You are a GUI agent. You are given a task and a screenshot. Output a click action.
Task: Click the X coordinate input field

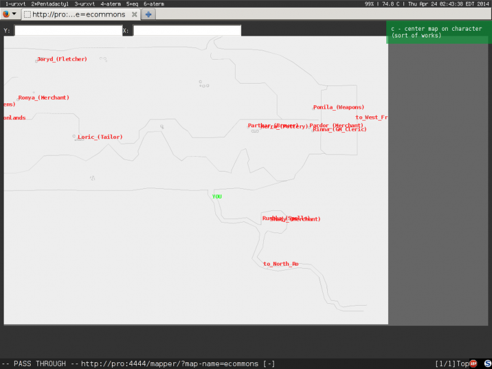pos(187,30)
